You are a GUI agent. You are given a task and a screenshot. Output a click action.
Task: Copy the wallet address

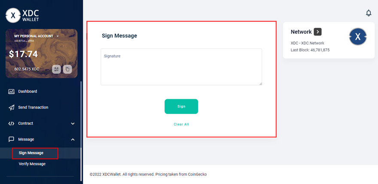point(67,69)
